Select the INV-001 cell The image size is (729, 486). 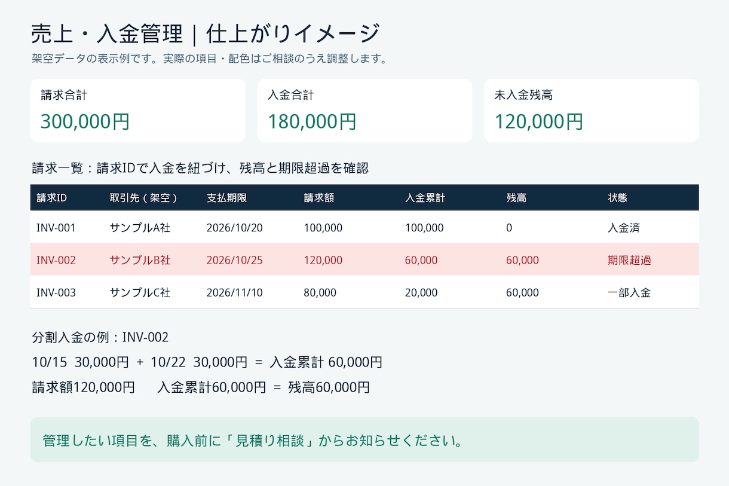click(x=56, y=228)
